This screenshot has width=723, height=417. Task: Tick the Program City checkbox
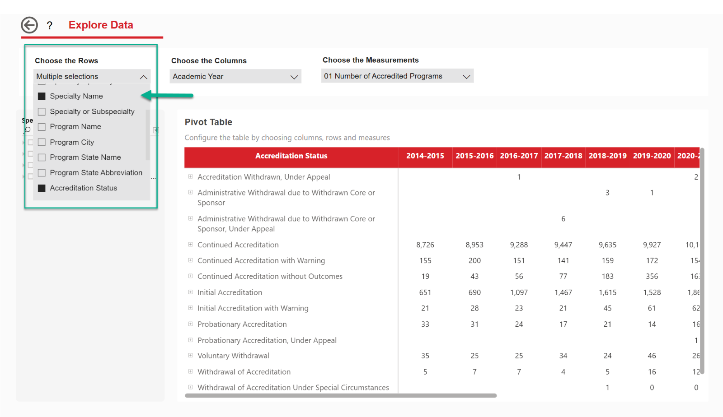coord(42,142)
